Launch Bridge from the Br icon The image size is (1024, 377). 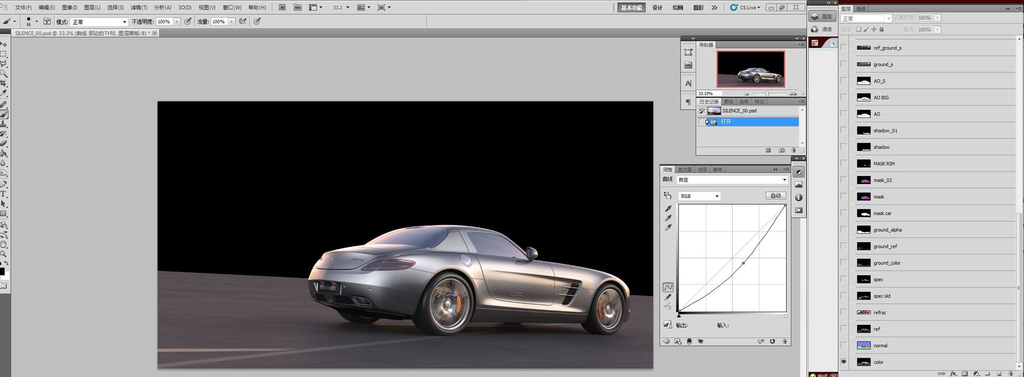282,8
